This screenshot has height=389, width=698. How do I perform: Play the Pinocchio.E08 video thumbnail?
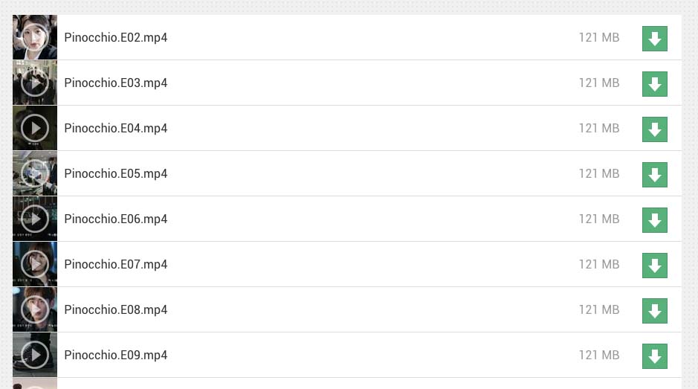35,309
